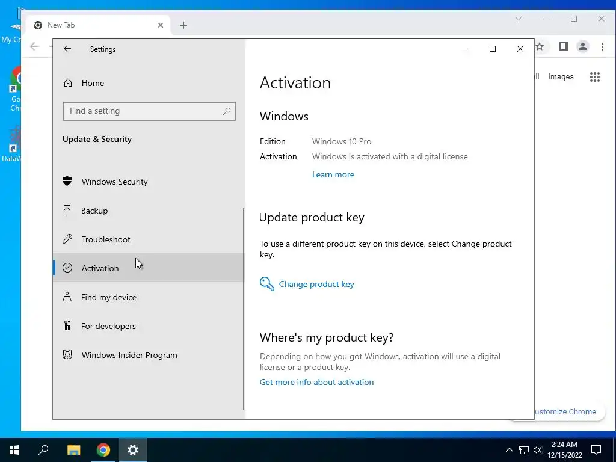The width and height of the screenshot is (616, 462).
Task: Open Chrome tab search chevron
Action: [x=518, y=19]
